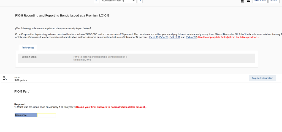The height and width of the screenshot is (132, 282).
Task: Go to previous question set arrow
Action: [x=97, y=1]
